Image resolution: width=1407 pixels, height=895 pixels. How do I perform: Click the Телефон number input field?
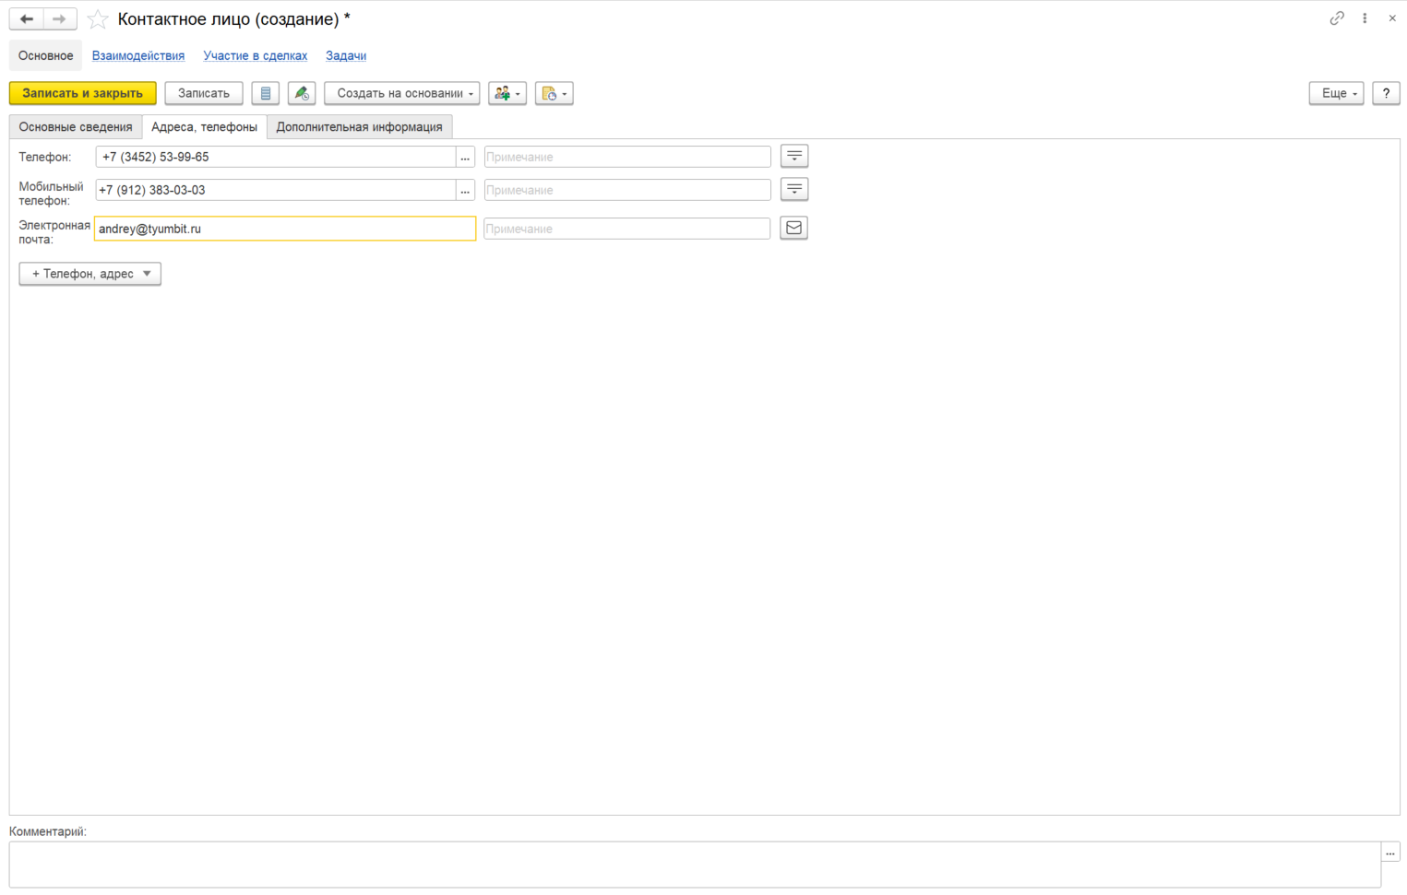[276, 157]
